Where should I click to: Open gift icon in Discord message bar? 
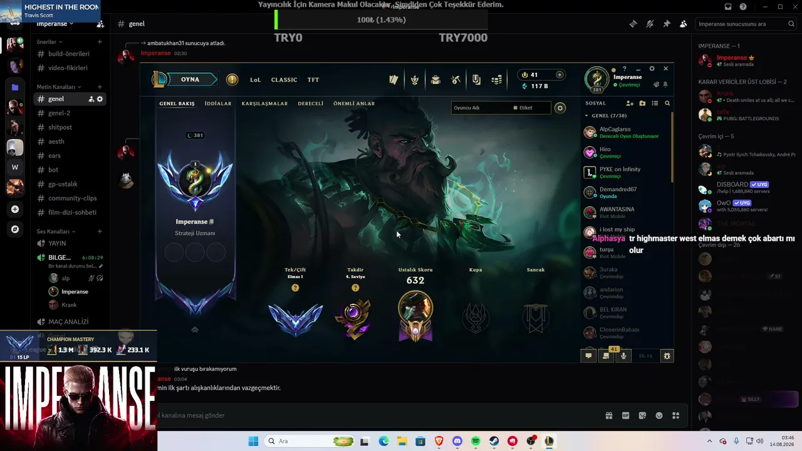pyautogui.click(x=608, y=415)
